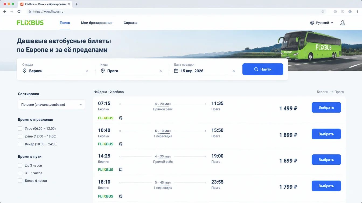
Task: Click the calendar icon in Дата поездки
Action: pos(176,71)
